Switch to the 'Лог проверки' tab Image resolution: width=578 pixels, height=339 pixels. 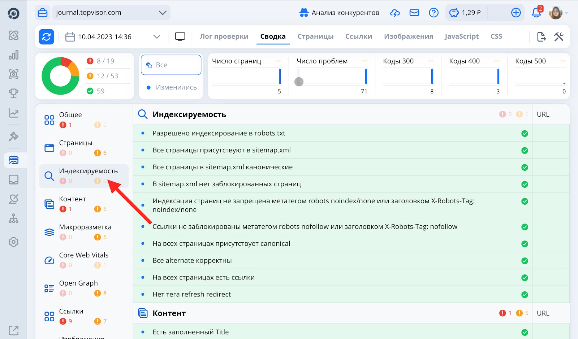pos(224,36)
